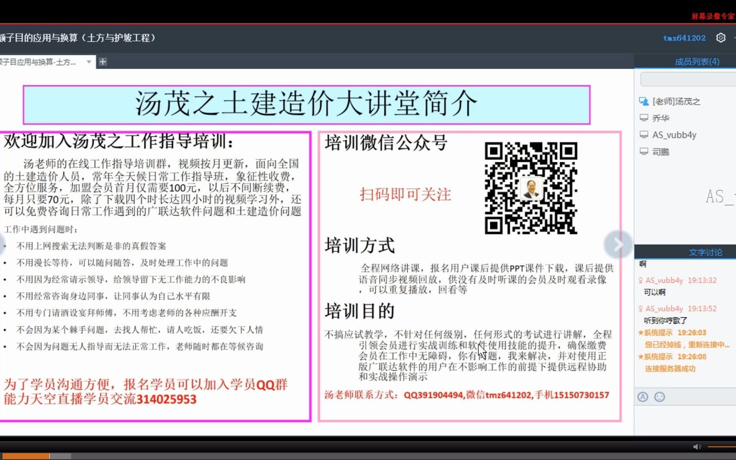736x460 pixels.
Task: Adjust the orange volume slider
Action: pos(722,447)
